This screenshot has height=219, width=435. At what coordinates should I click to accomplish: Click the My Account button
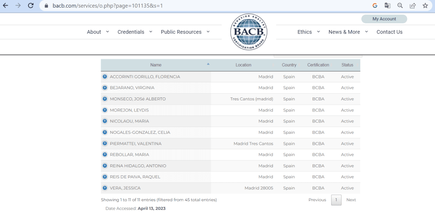tap(384, 19)
